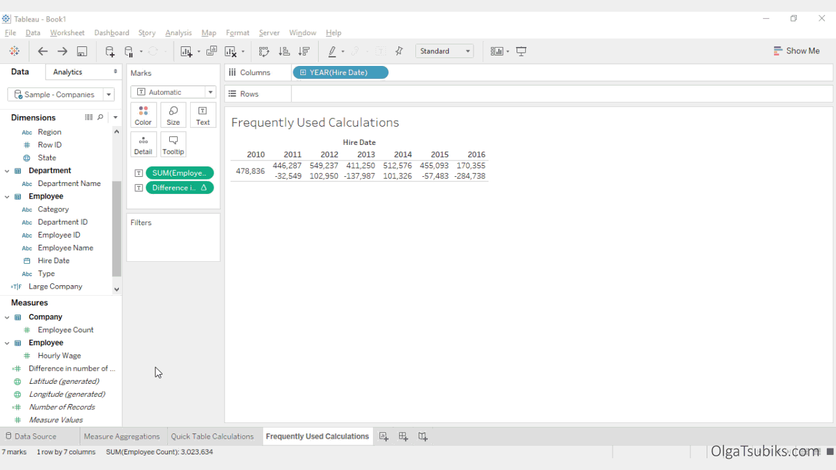
Task: Collapse the Employee folder in Measures
Action: tap(7, 343)
